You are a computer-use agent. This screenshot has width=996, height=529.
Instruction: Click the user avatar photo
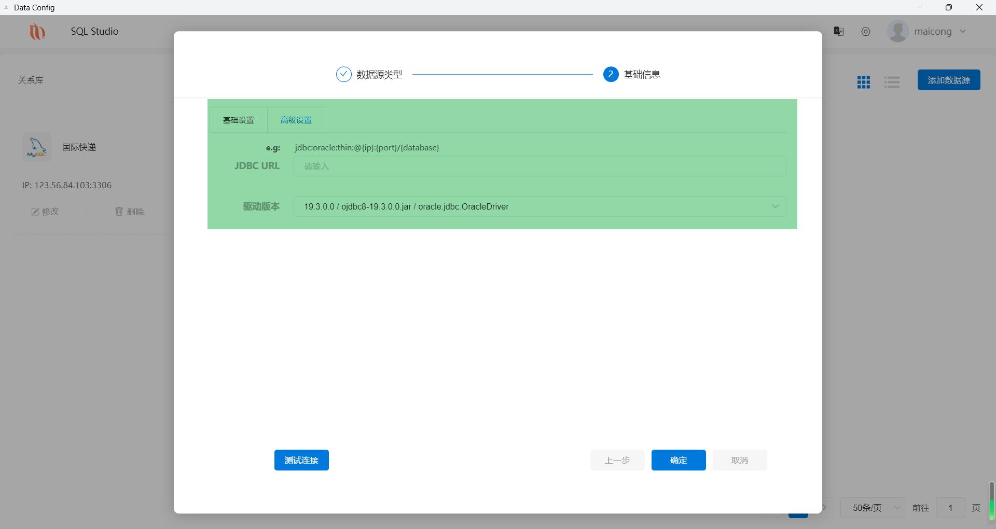point(897,31)
